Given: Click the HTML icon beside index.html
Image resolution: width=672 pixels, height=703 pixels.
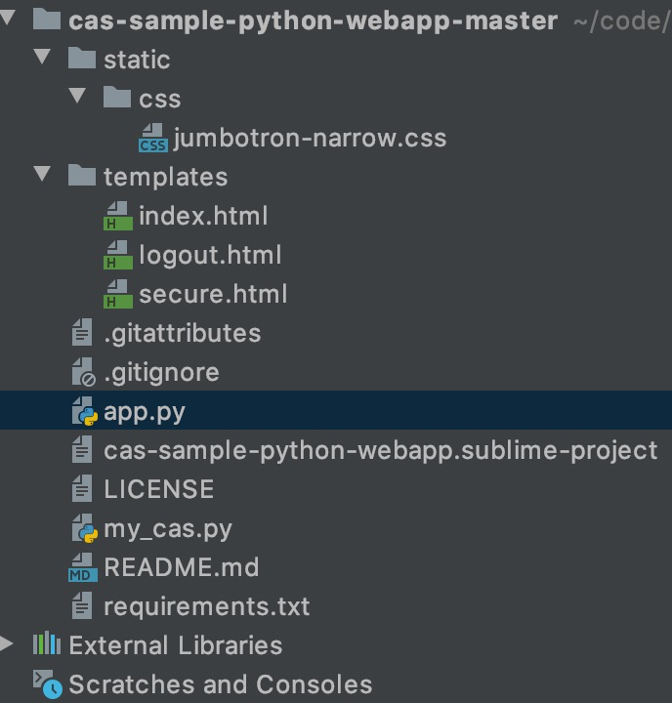Looking at the screenshot, I should click(118, 217).
